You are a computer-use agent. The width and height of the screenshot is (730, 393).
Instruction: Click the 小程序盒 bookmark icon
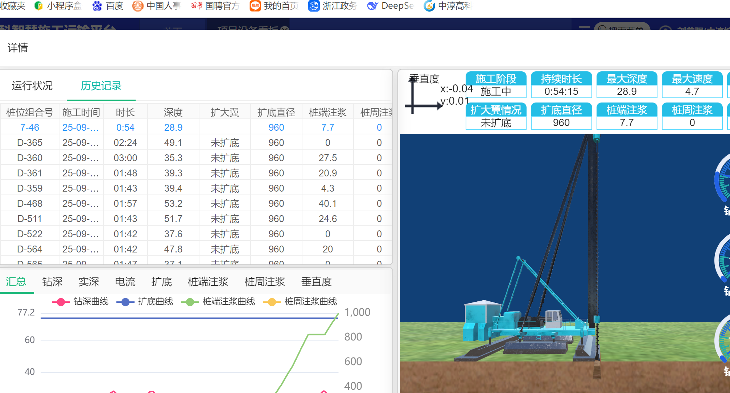[38, 6]
